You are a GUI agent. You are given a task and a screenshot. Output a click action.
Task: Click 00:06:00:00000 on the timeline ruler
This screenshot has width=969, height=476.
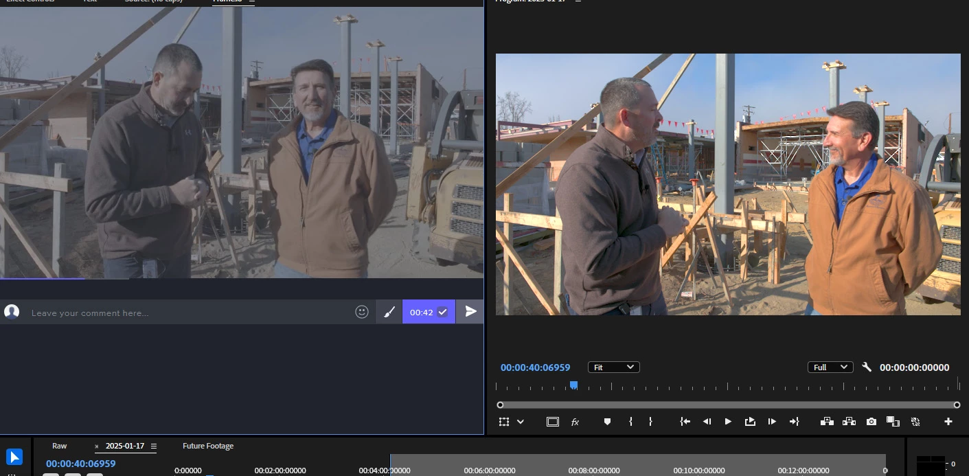pyautogui.click(x=490, y=471)
